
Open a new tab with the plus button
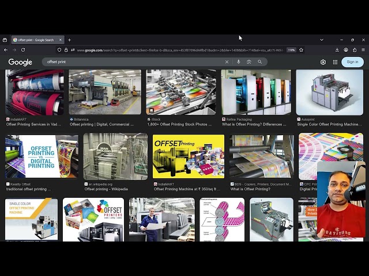pyautogui.click(x=69, y=40)
